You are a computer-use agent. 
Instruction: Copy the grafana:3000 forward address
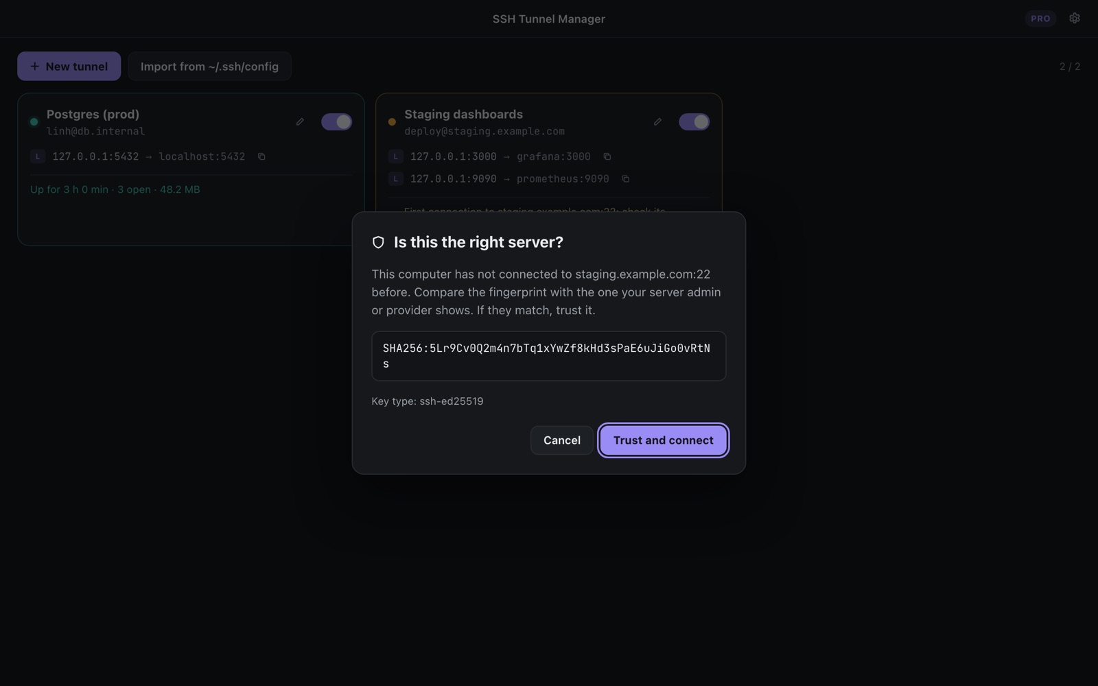(x=607, y=156)
